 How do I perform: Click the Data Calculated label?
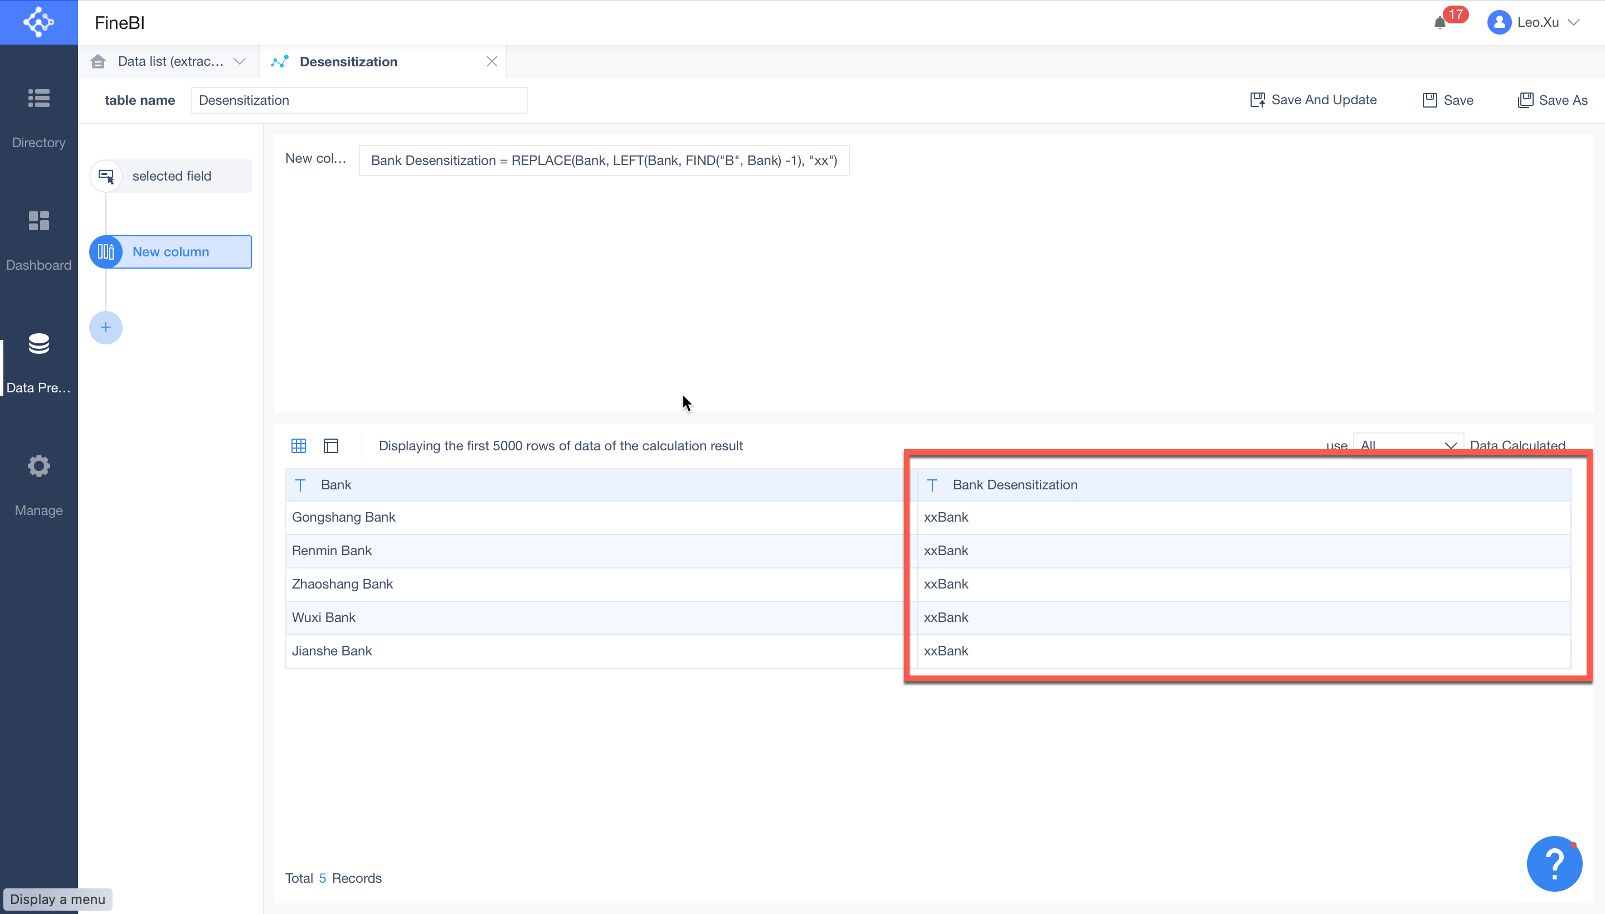pos(1517,446)
